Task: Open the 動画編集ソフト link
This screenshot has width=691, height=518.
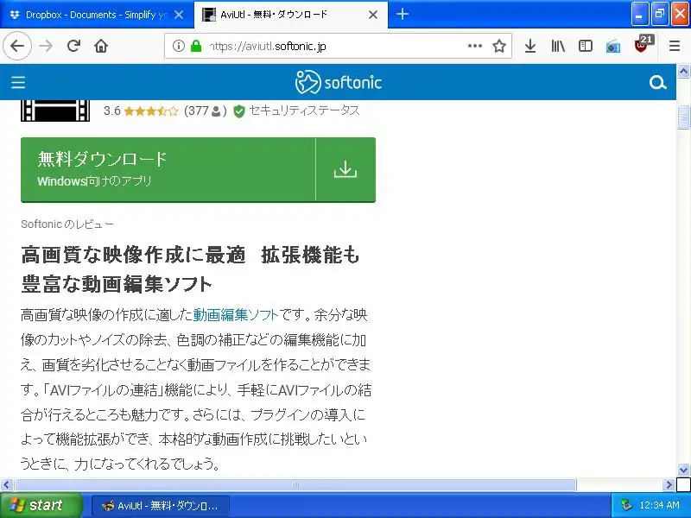Action: pyautogui.click(x=236, y=314)
